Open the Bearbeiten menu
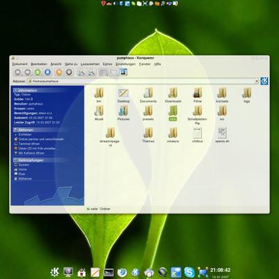 tap(39, 64)
